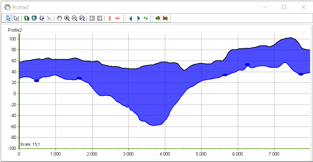Click the profile marker near distance 5.650
The image size is (313, 162).
click(225, 75)
